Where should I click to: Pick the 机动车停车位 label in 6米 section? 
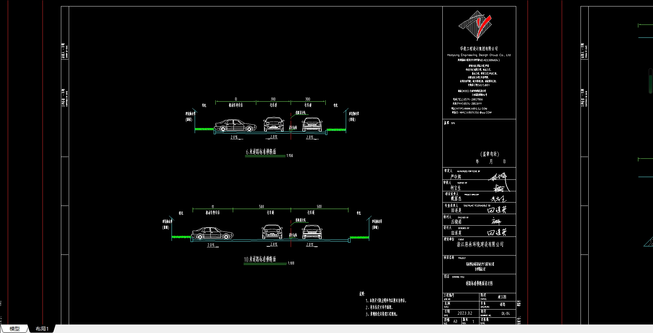(x=236, y=105)
